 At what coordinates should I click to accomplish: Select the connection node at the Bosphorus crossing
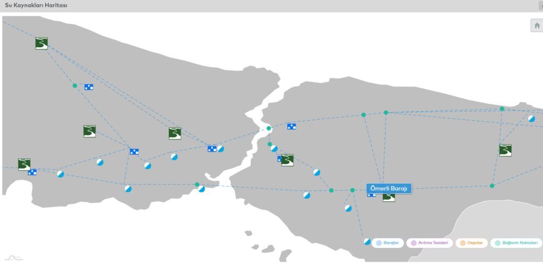point(269,128)
